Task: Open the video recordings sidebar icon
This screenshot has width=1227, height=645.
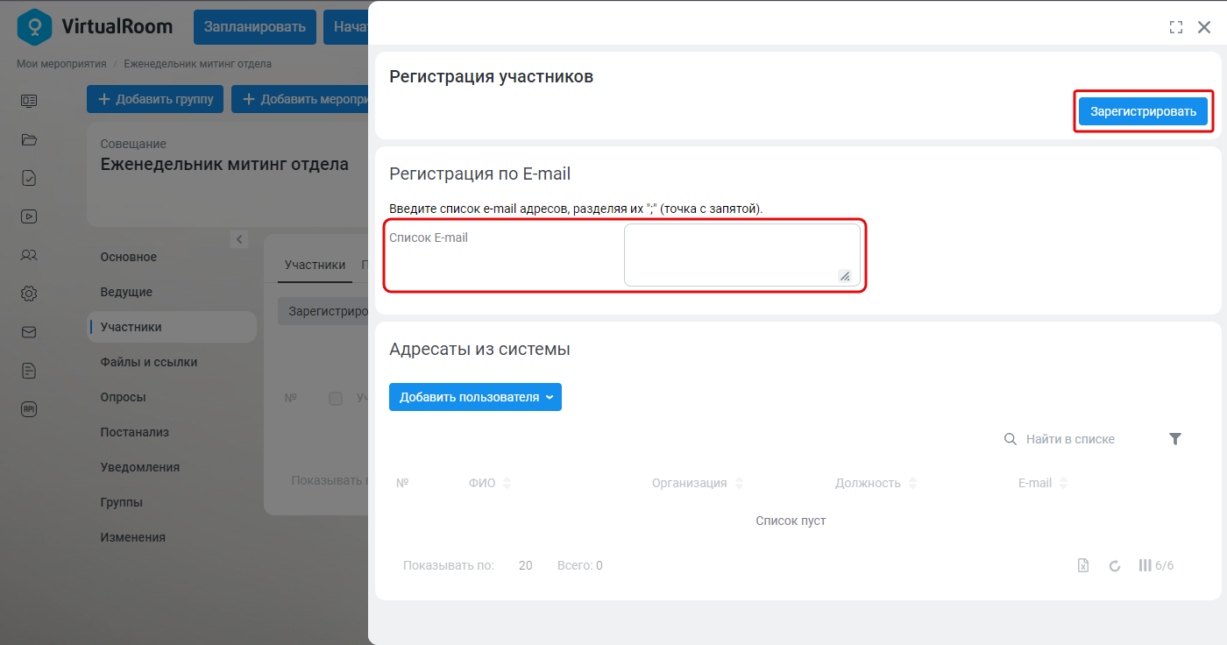Action: (29, 216)
